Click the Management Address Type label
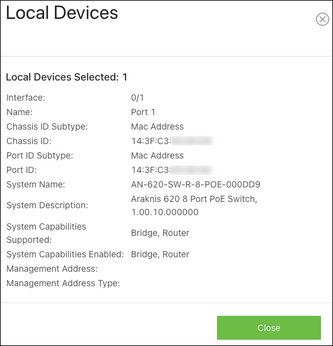The image size is (333, 346). 63,283
